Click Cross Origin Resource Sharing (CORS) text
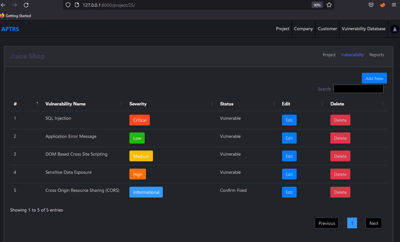The image size is (400, 242). coord(82,190)
